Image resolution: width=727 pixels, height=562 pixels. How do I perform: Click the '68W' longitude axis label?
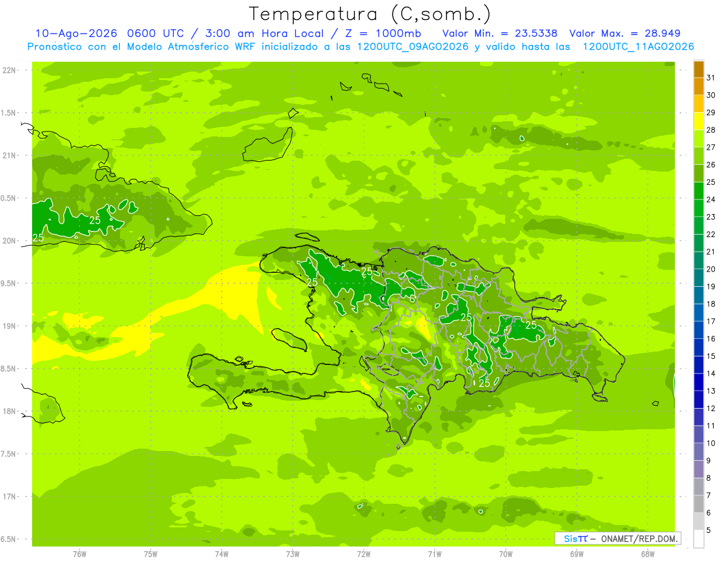click(648, 554)
